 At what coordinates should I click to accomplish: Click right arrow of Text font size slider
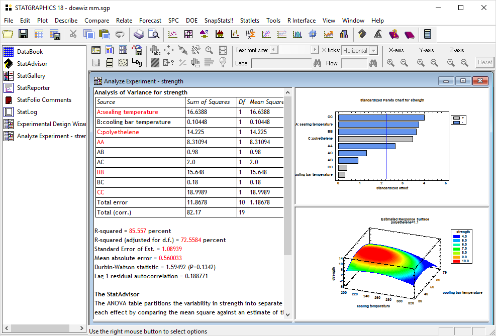(x=315, y=50)
